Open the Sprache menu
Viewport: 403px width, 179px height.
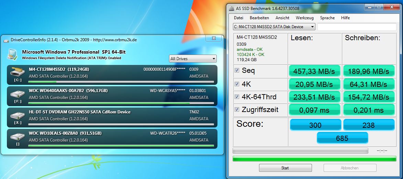(x=327, y=18)
